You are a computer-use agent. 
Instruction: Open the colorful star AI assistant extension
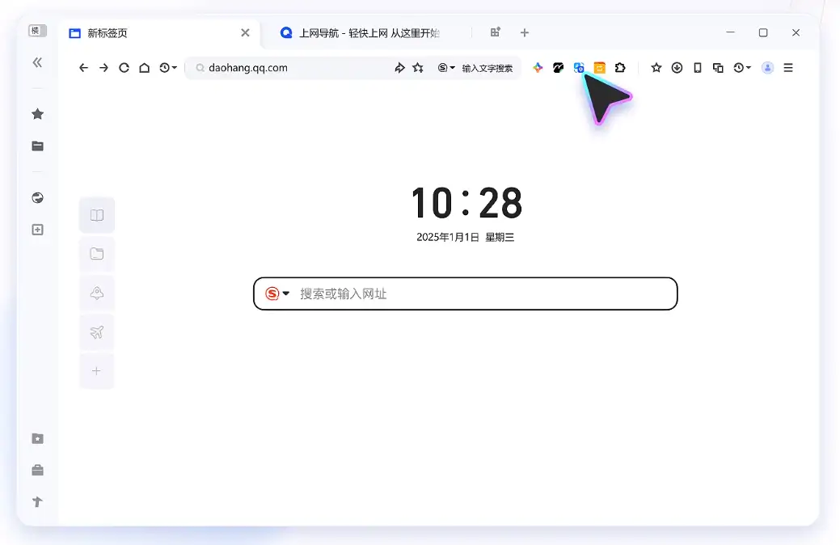(538, 68)
